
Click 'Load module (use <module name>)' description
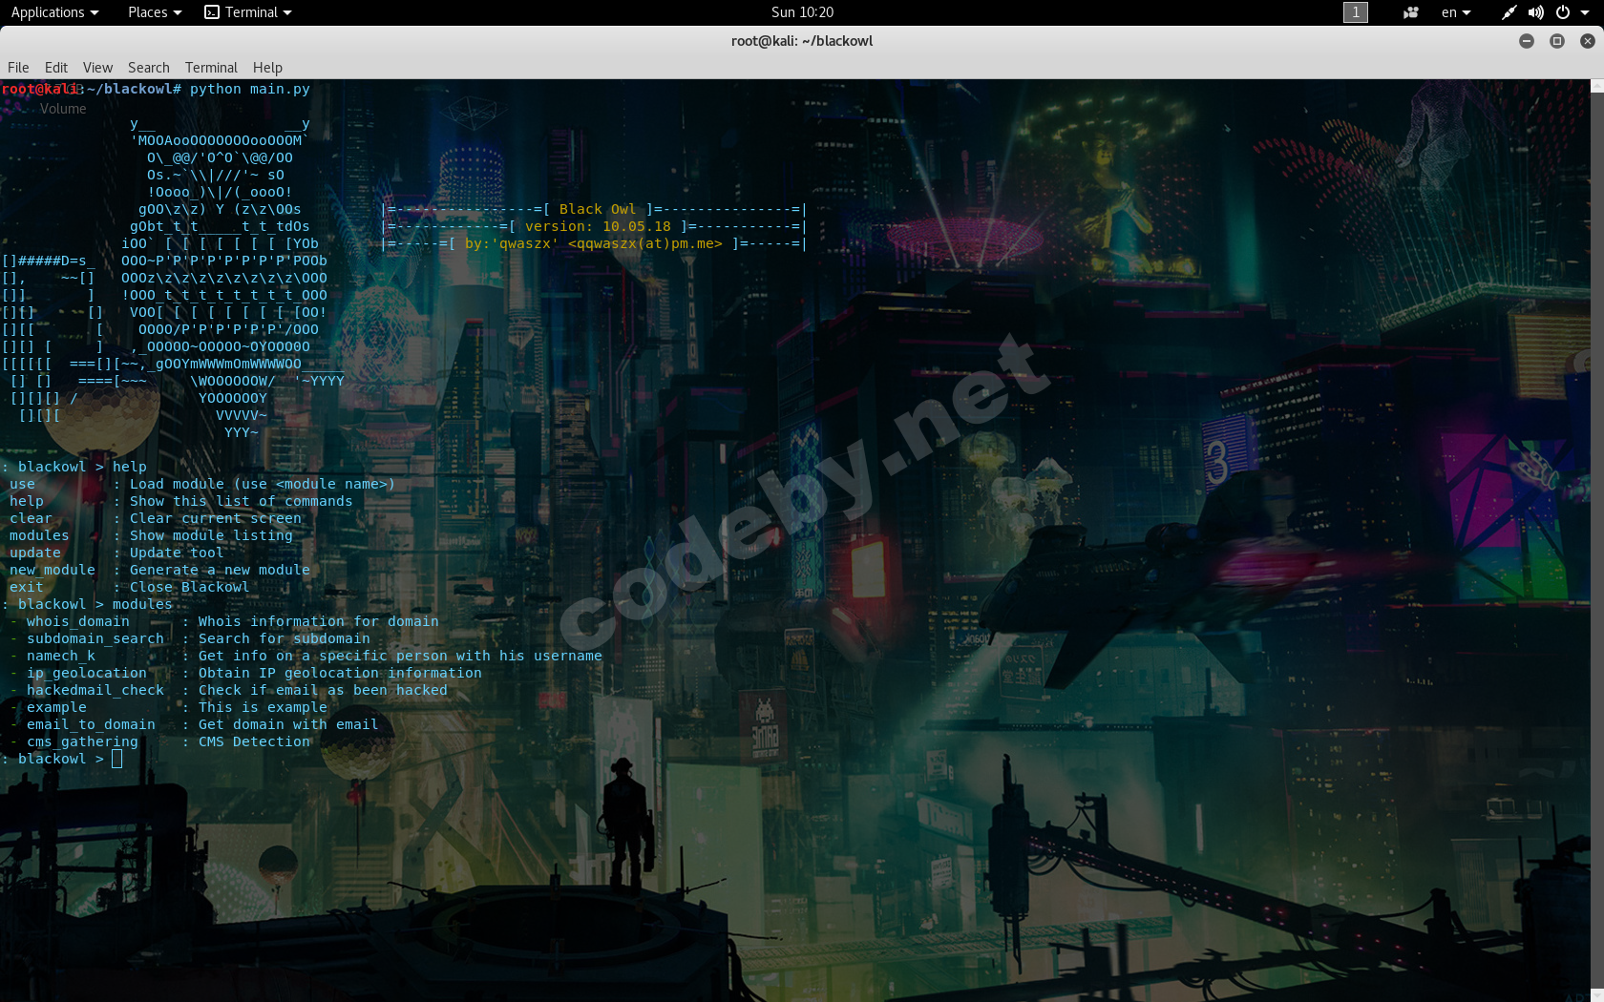pos(263,484)
